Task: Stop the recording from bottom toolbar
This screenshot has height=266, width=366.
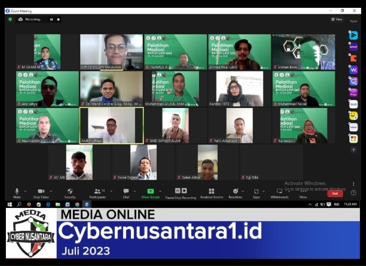Action: point(184,191)
